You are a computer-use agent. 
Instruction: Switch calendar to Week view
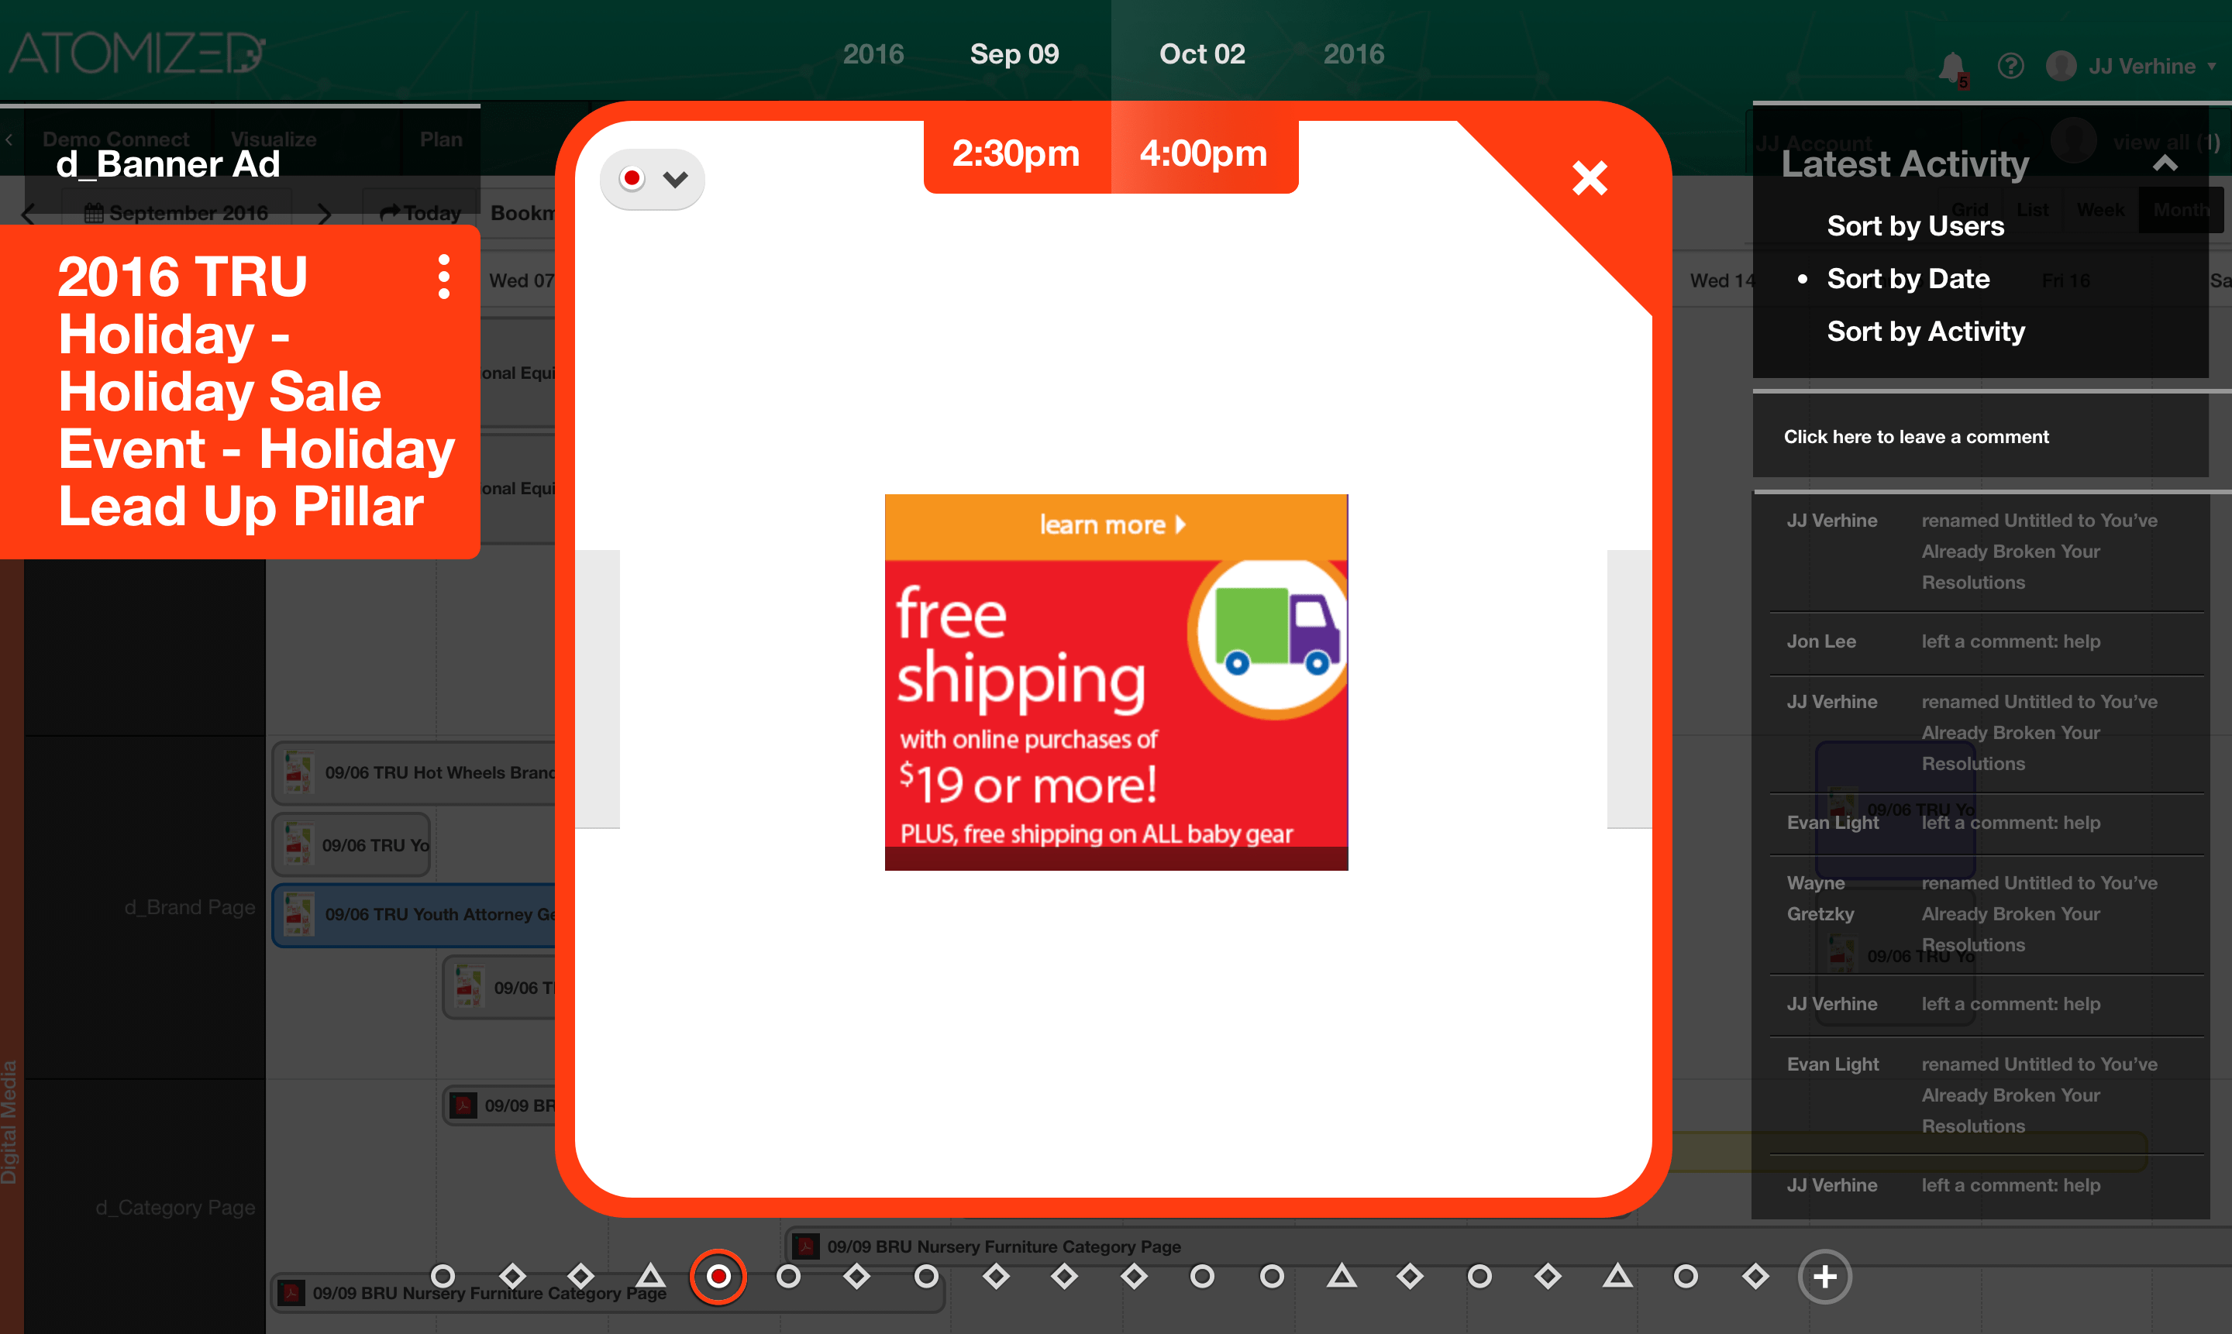coord(2099,209)
